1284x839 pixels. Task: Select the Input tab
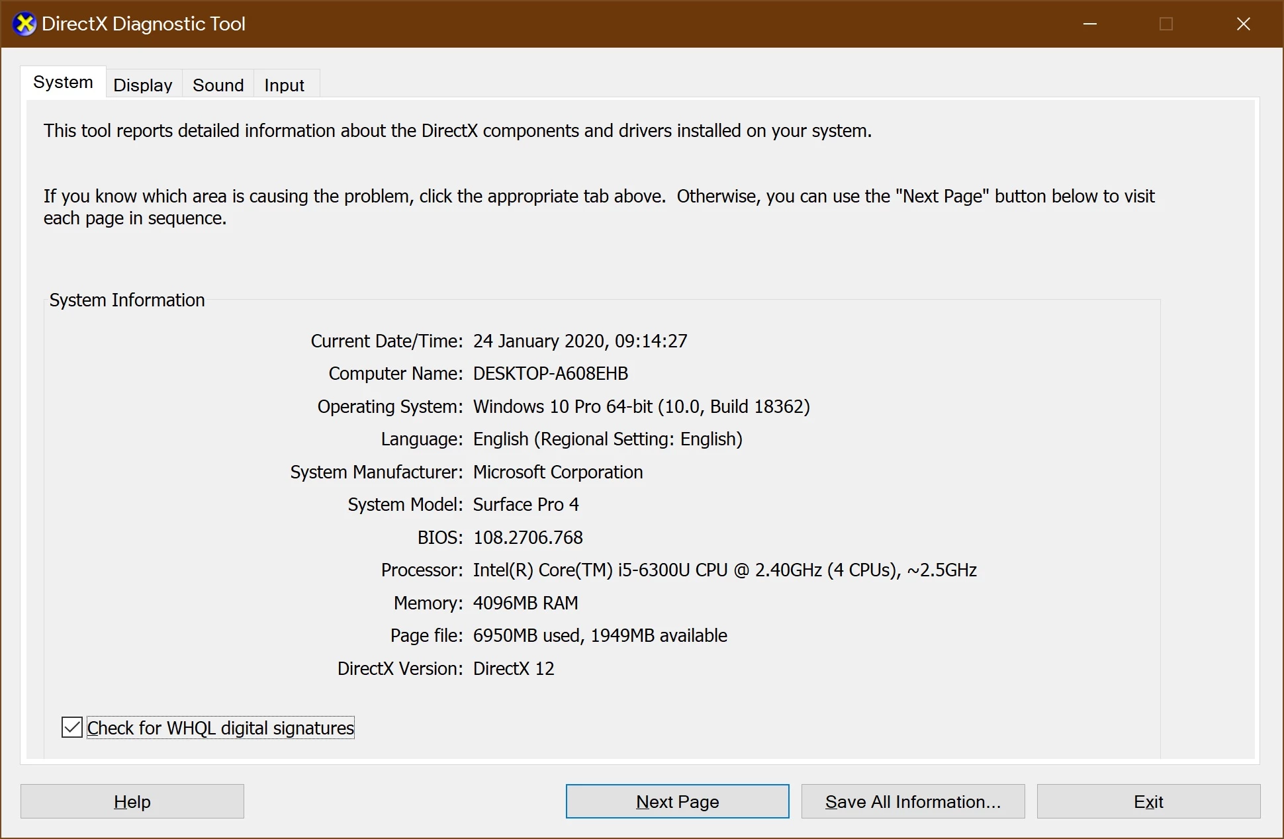[x=284, y=85]
